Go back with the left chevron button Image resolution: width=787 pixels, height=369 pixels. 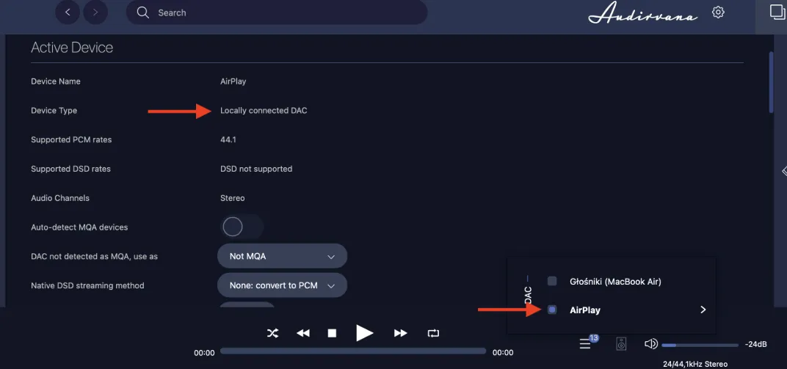[68, 12]
